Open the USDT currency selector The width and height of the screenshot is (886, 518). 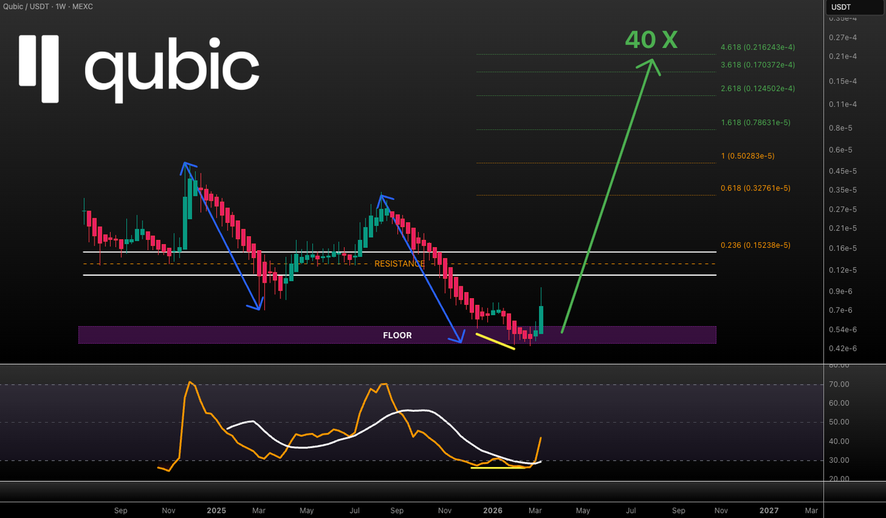[x=853, y=7]
